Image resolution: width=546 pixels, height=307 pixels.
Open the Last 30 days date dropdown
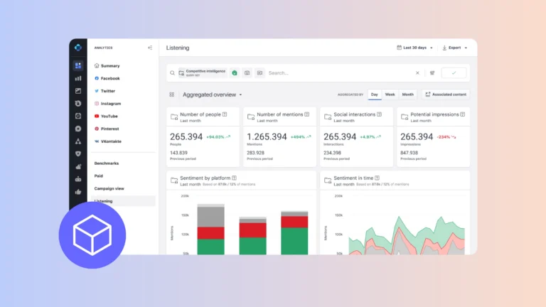pyautogui.click(x=414, y=48)
